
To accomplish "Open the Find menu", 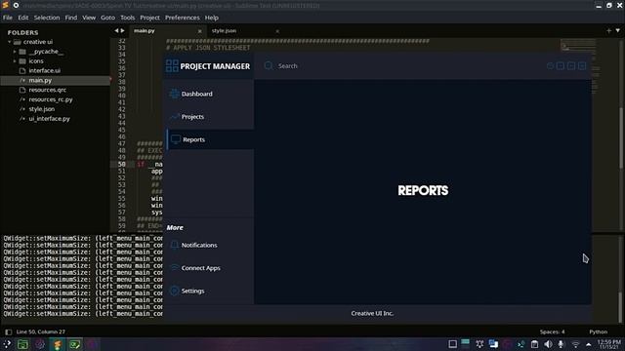I will [x=71, y=18].
